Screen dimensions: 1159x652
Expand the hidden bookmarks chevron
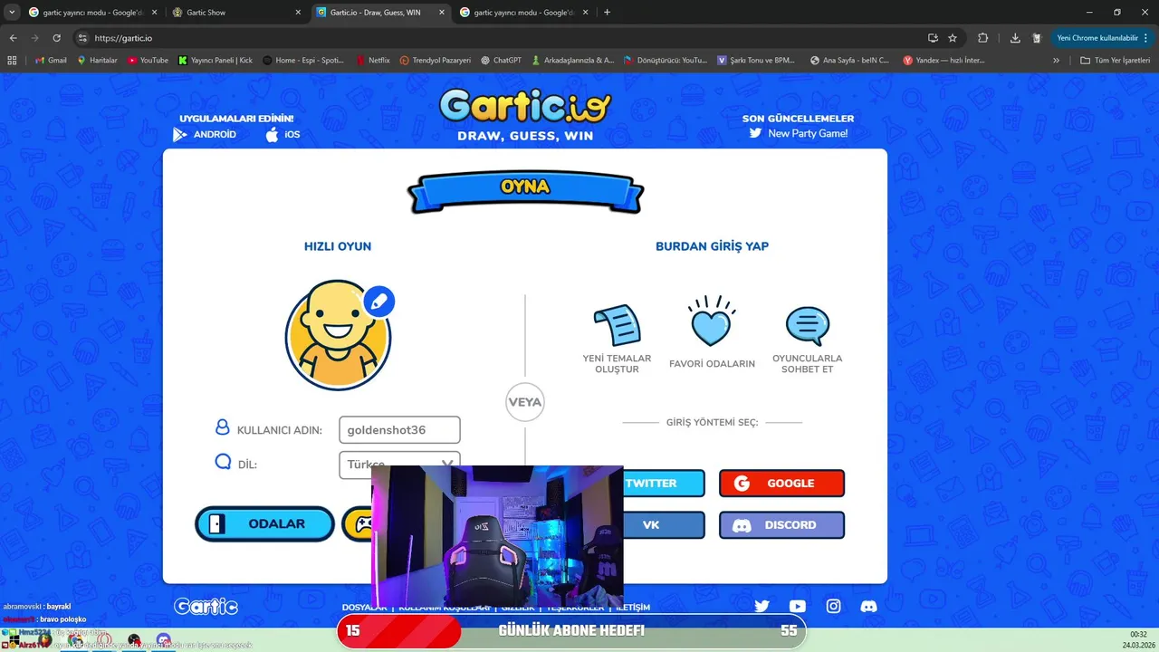(1056, 61)
